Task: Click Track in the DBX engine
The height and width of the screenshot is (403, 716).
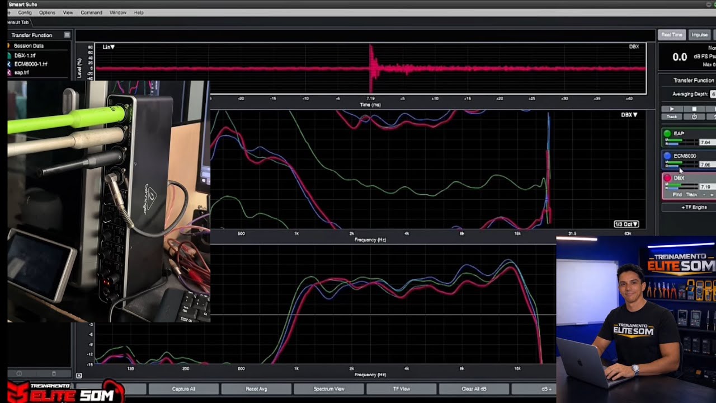Action: click(x=691, y=195)
